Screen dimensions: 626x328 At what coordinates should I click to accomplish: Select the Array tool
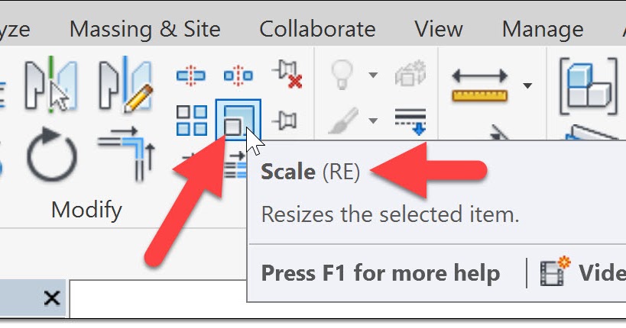191,120
